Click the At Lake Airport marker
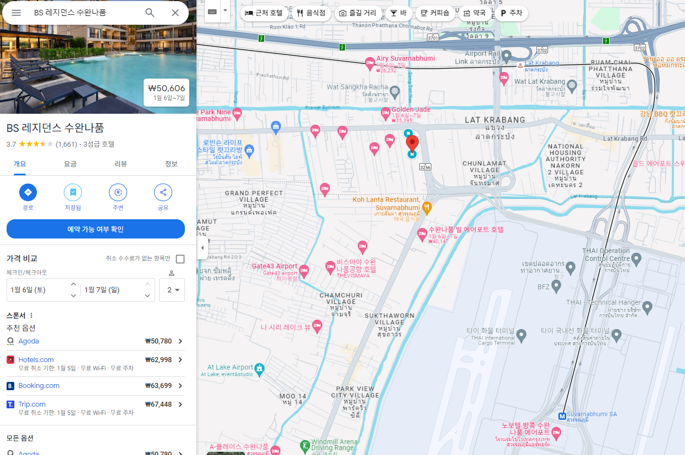The width and height of the screenshot is (685, 455). point(260,368)
